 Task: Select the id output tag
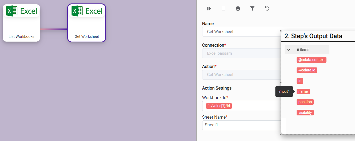pos(300,81)
